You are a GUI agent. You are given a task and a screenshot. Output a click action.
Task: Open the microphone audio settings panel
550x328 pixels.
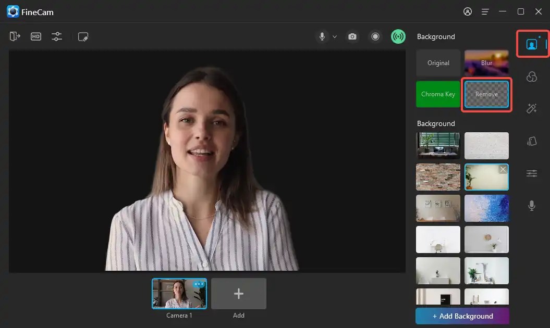[x=531, y=205]
